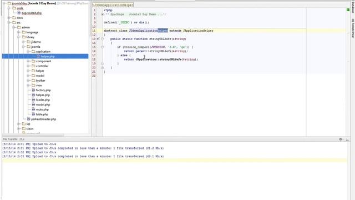Click the j3demo folder icon
Image resolution: width=355 pixels, height=200 pixels.
[28, 42]
